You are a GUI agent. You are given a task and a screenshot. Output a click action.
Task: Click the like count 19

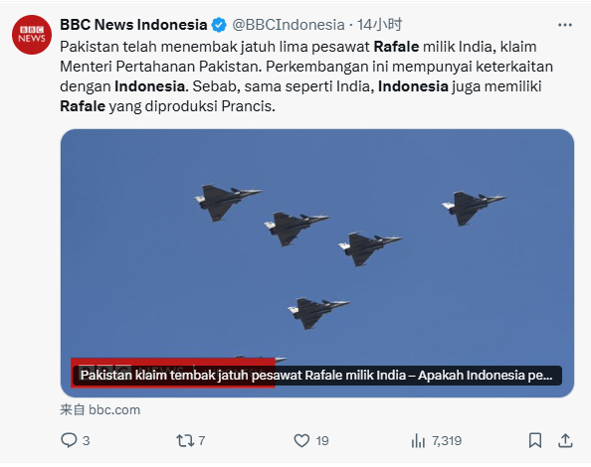click(322, 440)
